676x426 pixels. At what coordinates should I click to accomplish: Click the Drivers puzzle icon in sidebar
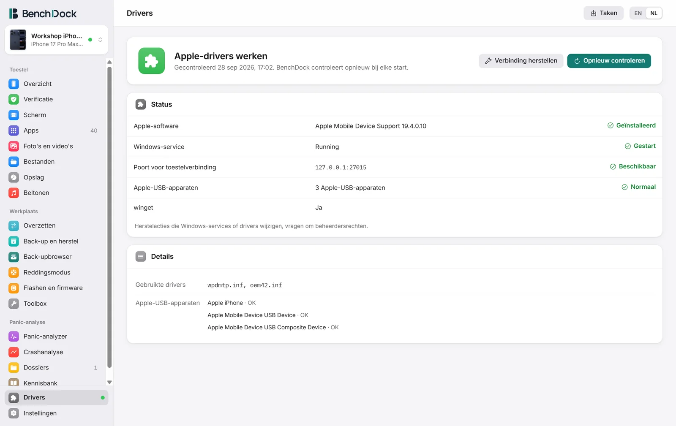click(x=14, y=398)
